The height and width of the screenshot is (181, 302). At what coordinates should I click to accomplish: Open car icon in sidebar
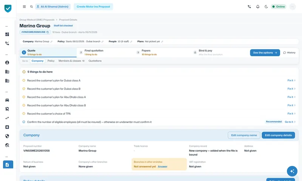point(7,100)
